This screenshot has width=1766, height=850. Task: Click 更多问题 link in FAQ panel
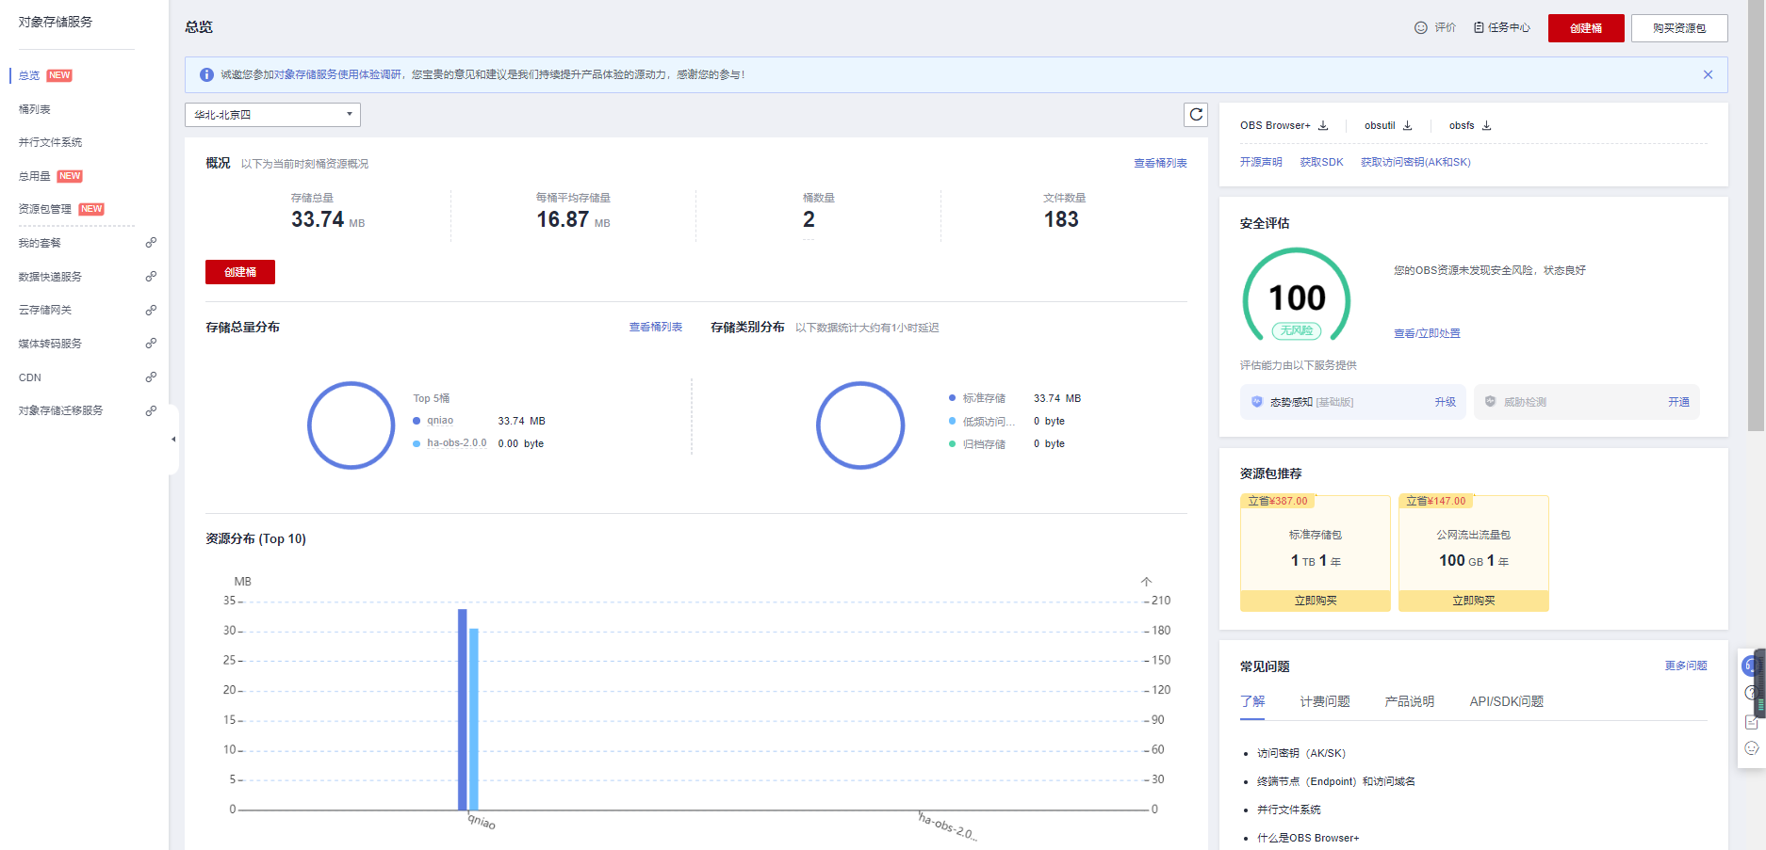(1686, 666)
